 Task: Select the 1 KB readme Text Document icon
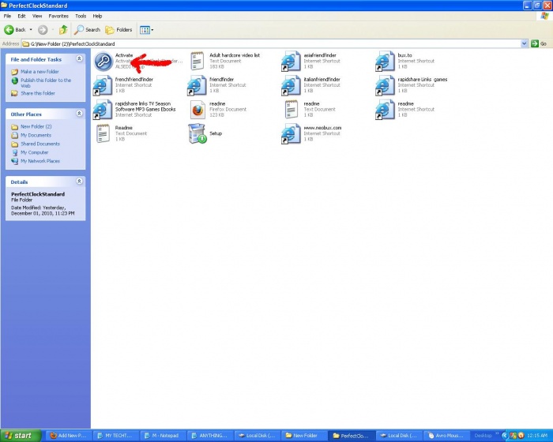(292, 109)
